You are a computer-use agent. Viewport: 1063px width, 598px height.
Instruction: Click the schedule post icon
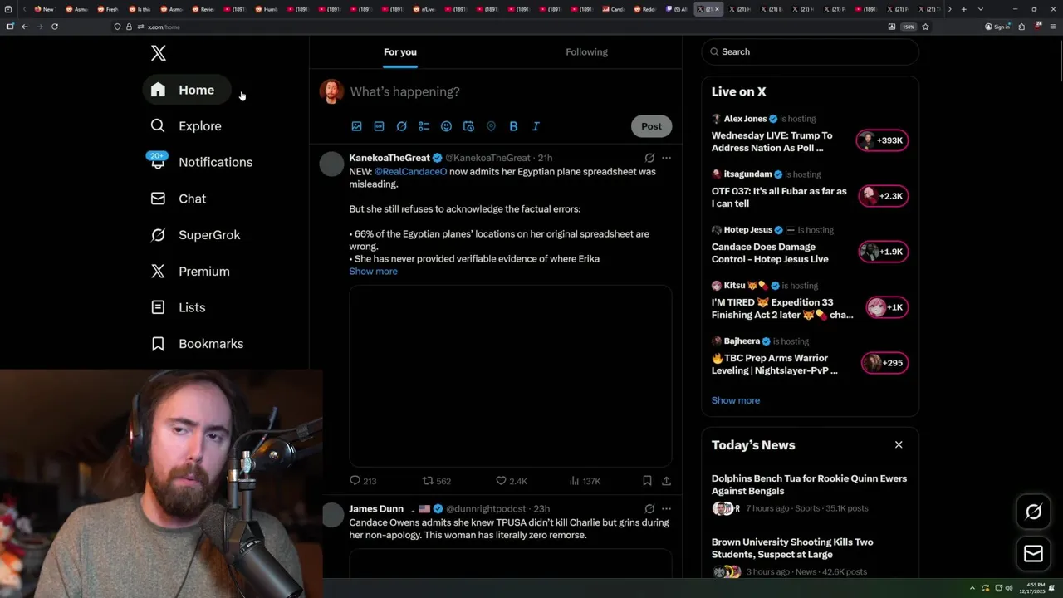tap(468, 126)
